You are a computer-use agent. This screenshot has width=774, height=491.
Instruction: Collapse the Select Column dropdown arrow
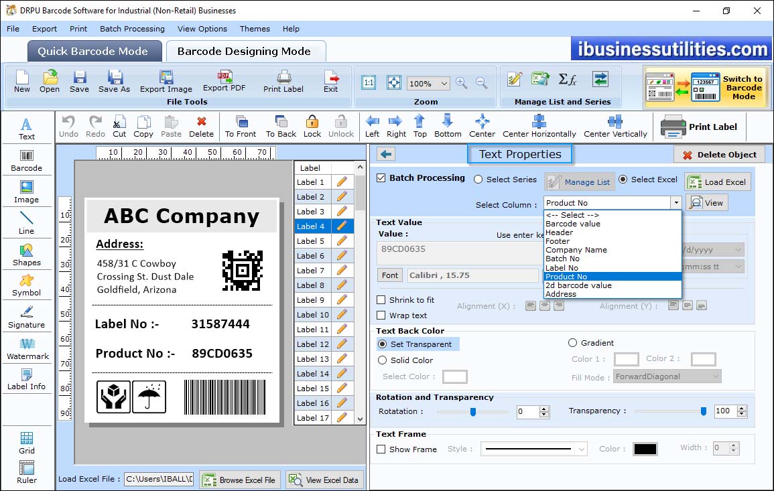pyautogui.click(x=675, y=203)
